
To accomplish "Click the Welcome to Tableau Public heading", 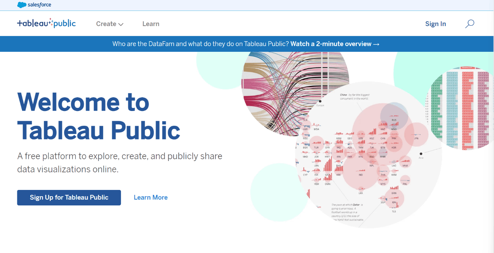I will [x=99, y=116].
